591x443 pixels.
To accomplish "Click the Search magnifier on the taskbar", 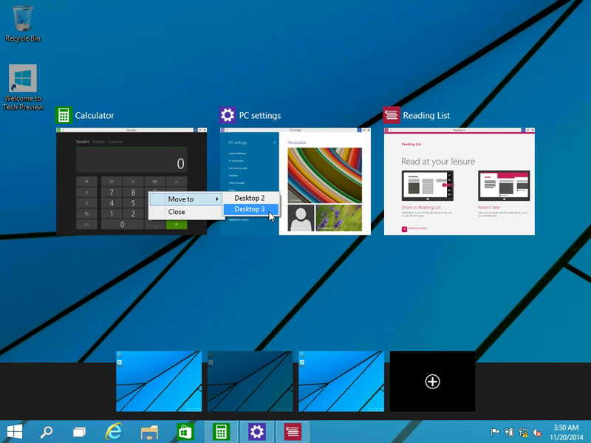I will [x=46, y=432].
